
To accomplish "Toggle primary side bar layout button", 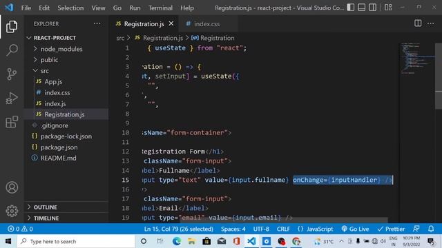I will (351, 8).
